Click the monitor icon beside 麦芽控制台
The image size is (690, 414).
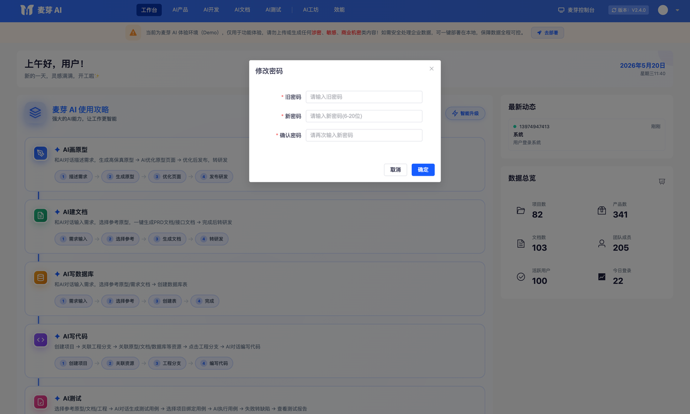coord(561,10)
